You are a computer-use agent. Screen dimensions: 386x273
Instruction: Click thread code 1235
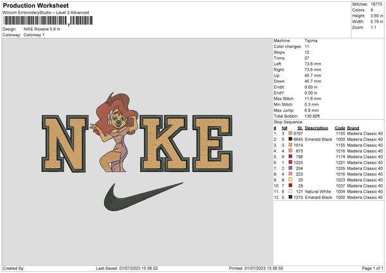340,168
